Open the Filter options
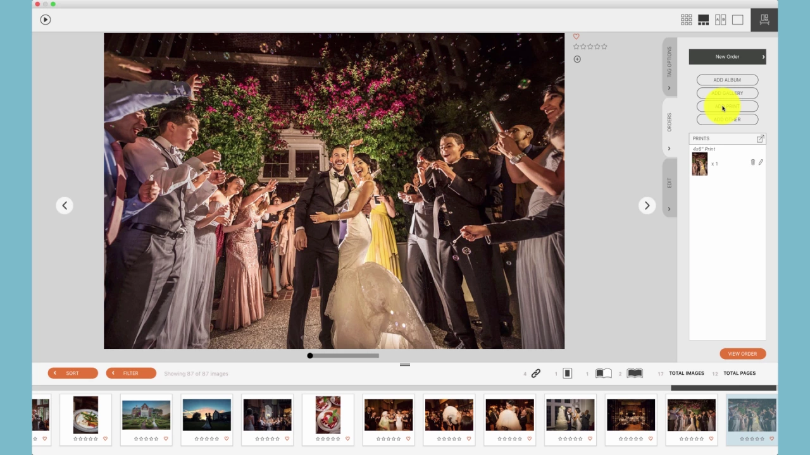The image size is (810, 455). 131,373
